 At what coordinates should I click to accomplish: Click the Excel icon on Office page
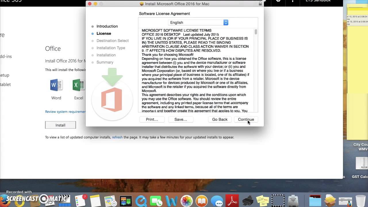pyautogui.click(x=78, y=85)
